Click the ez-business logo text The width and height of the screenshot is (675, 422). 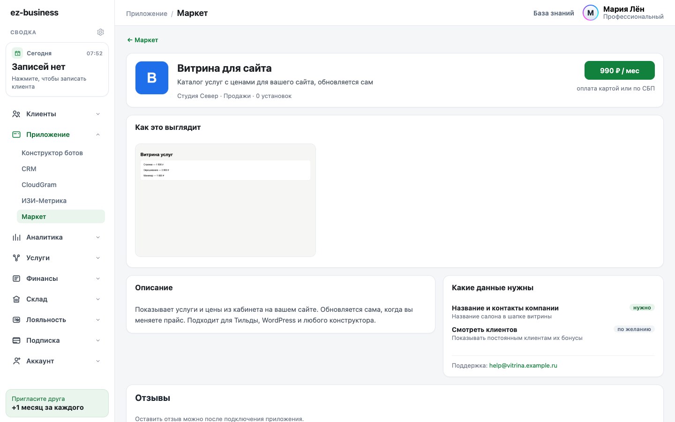click(x=35, y=13)
